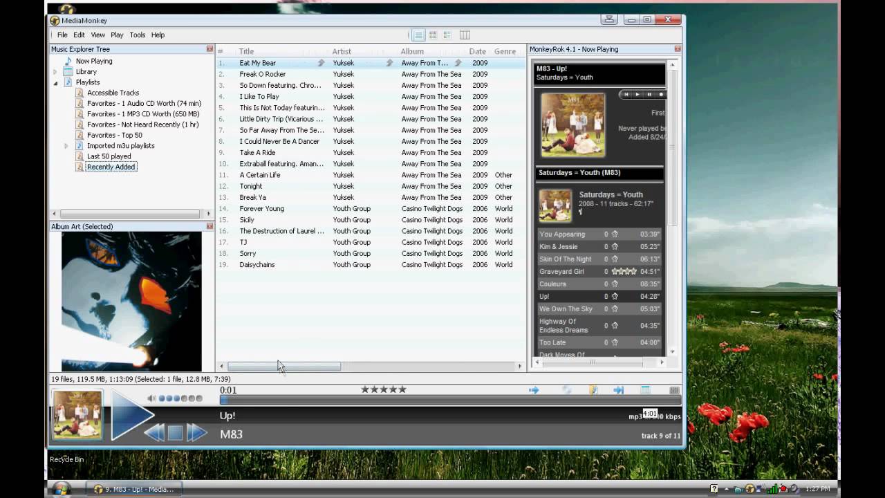Stop playback using the square stop button
Screen dimensions: 885x498
176,433
